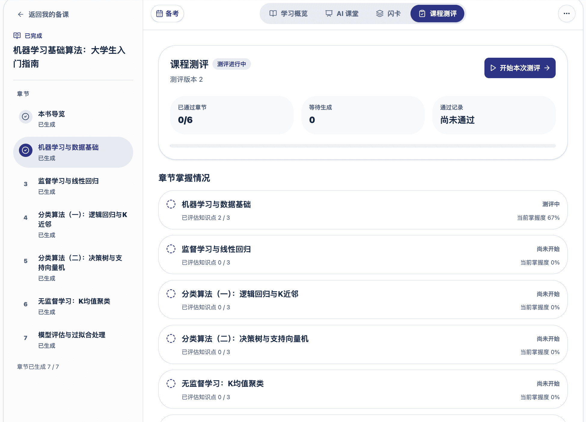The height and width of the screenshot is (422, 586).
Task: Click the 返回我的备课 link text
Action: pyautogui.click(x=49, y=14)
